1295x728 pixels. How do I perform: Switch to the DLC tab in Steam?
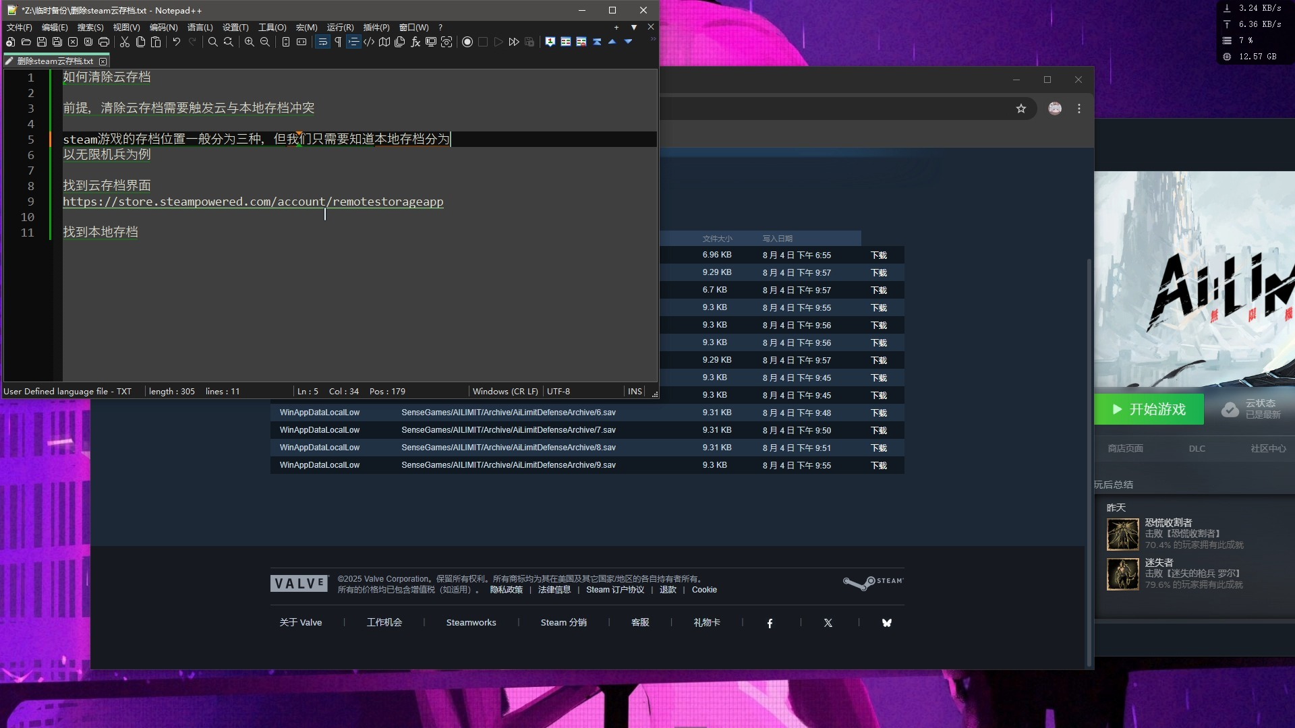coord(1197,449)
